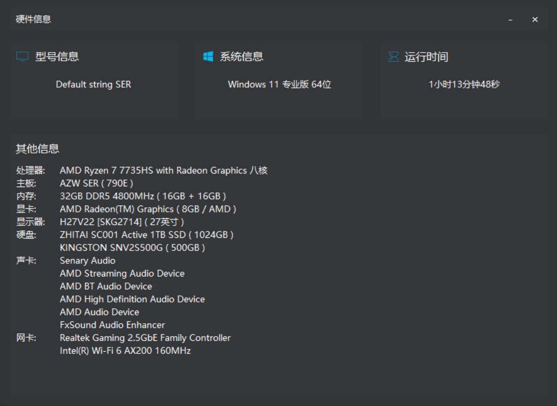Click the 主板 label

(26, 183)
